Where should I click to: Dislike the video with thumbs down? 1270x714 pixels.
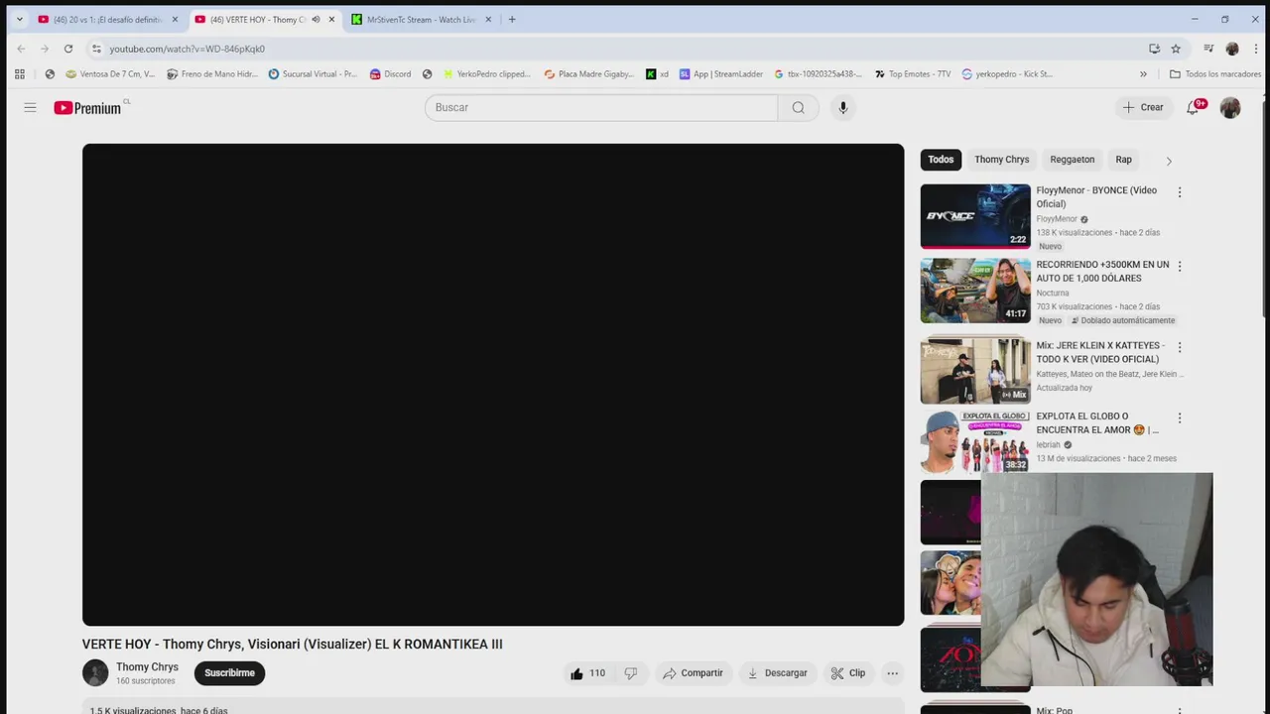point(631,673)
